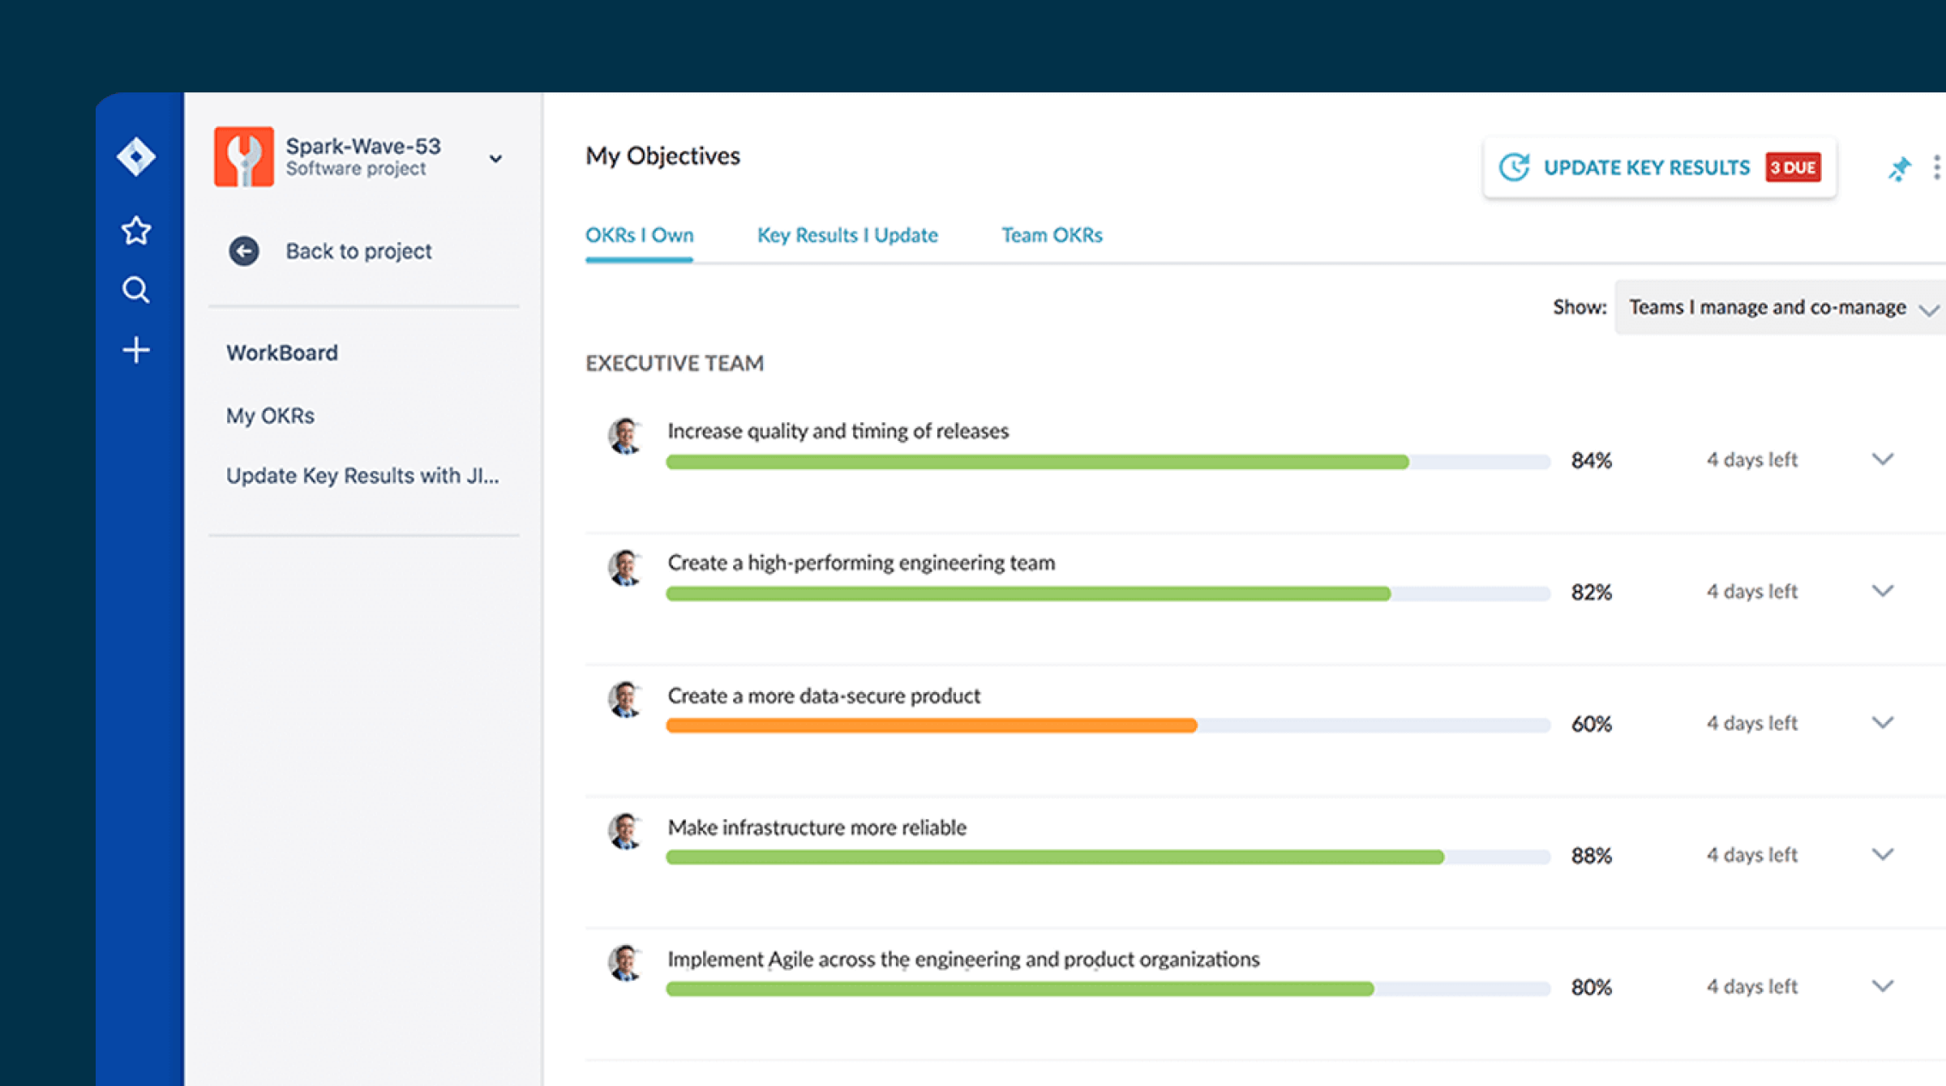
Task: Switch to the Key Results I Update tab
Action: [847, 235]
